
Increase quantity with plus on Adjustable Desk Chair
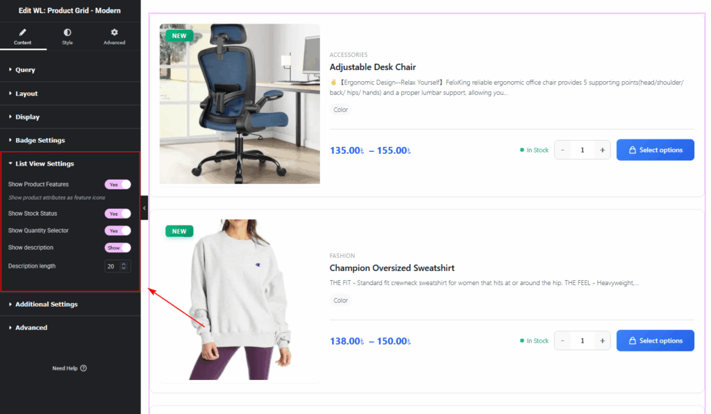tap(602, 150)
